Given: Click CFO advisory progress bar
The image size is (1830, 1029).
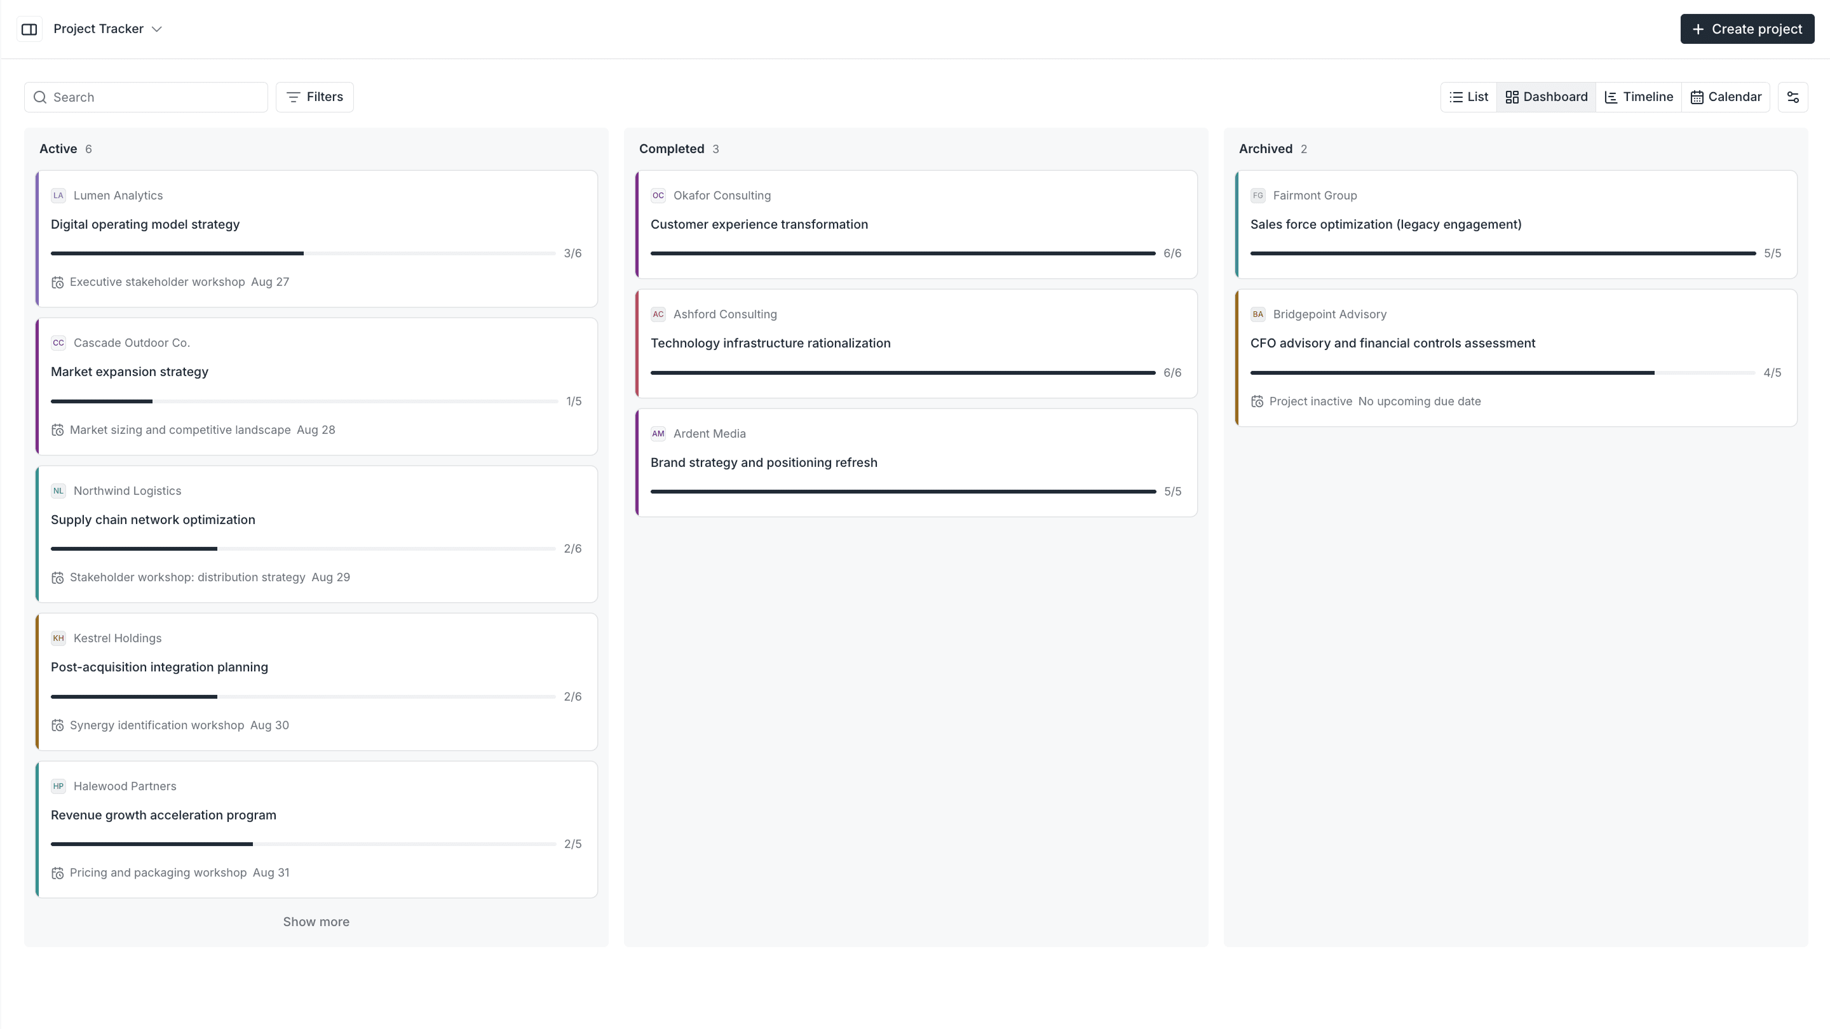Looking at the screenshot, I should (x=1503, y=373).
